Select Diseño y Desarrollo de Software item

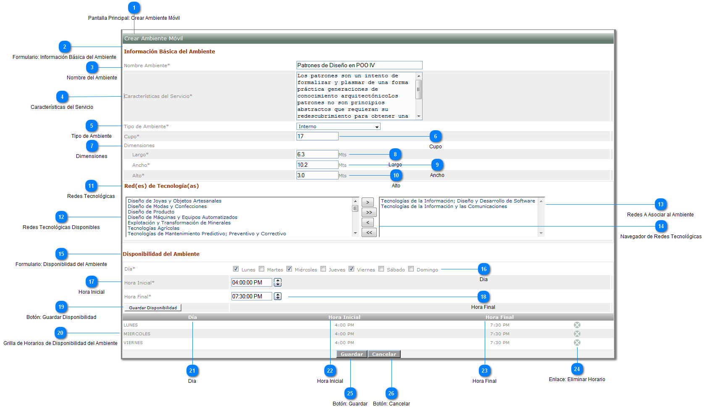coord(458,201)
